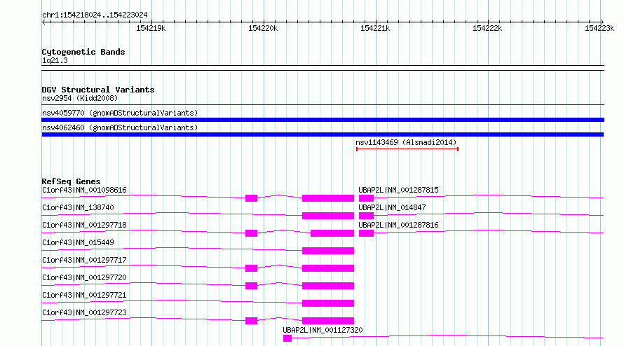Click the blue bar under nsv4062460

click(323, 134)
